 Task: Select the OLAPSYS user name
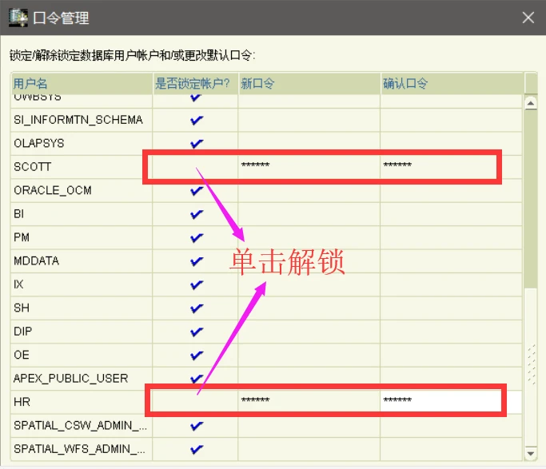[39, 143]
